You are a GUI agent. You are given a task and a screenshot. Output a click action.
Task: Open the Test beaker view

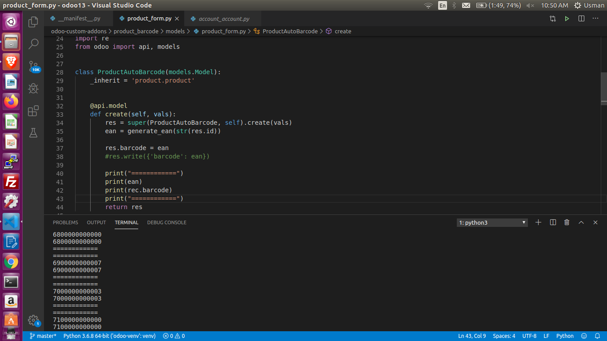(x=33, y=132)
